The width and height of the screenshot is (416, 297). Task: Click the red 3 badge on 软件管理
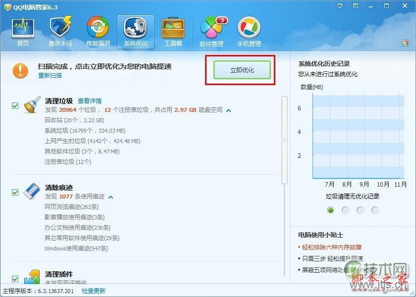click(x=222, y=20)
